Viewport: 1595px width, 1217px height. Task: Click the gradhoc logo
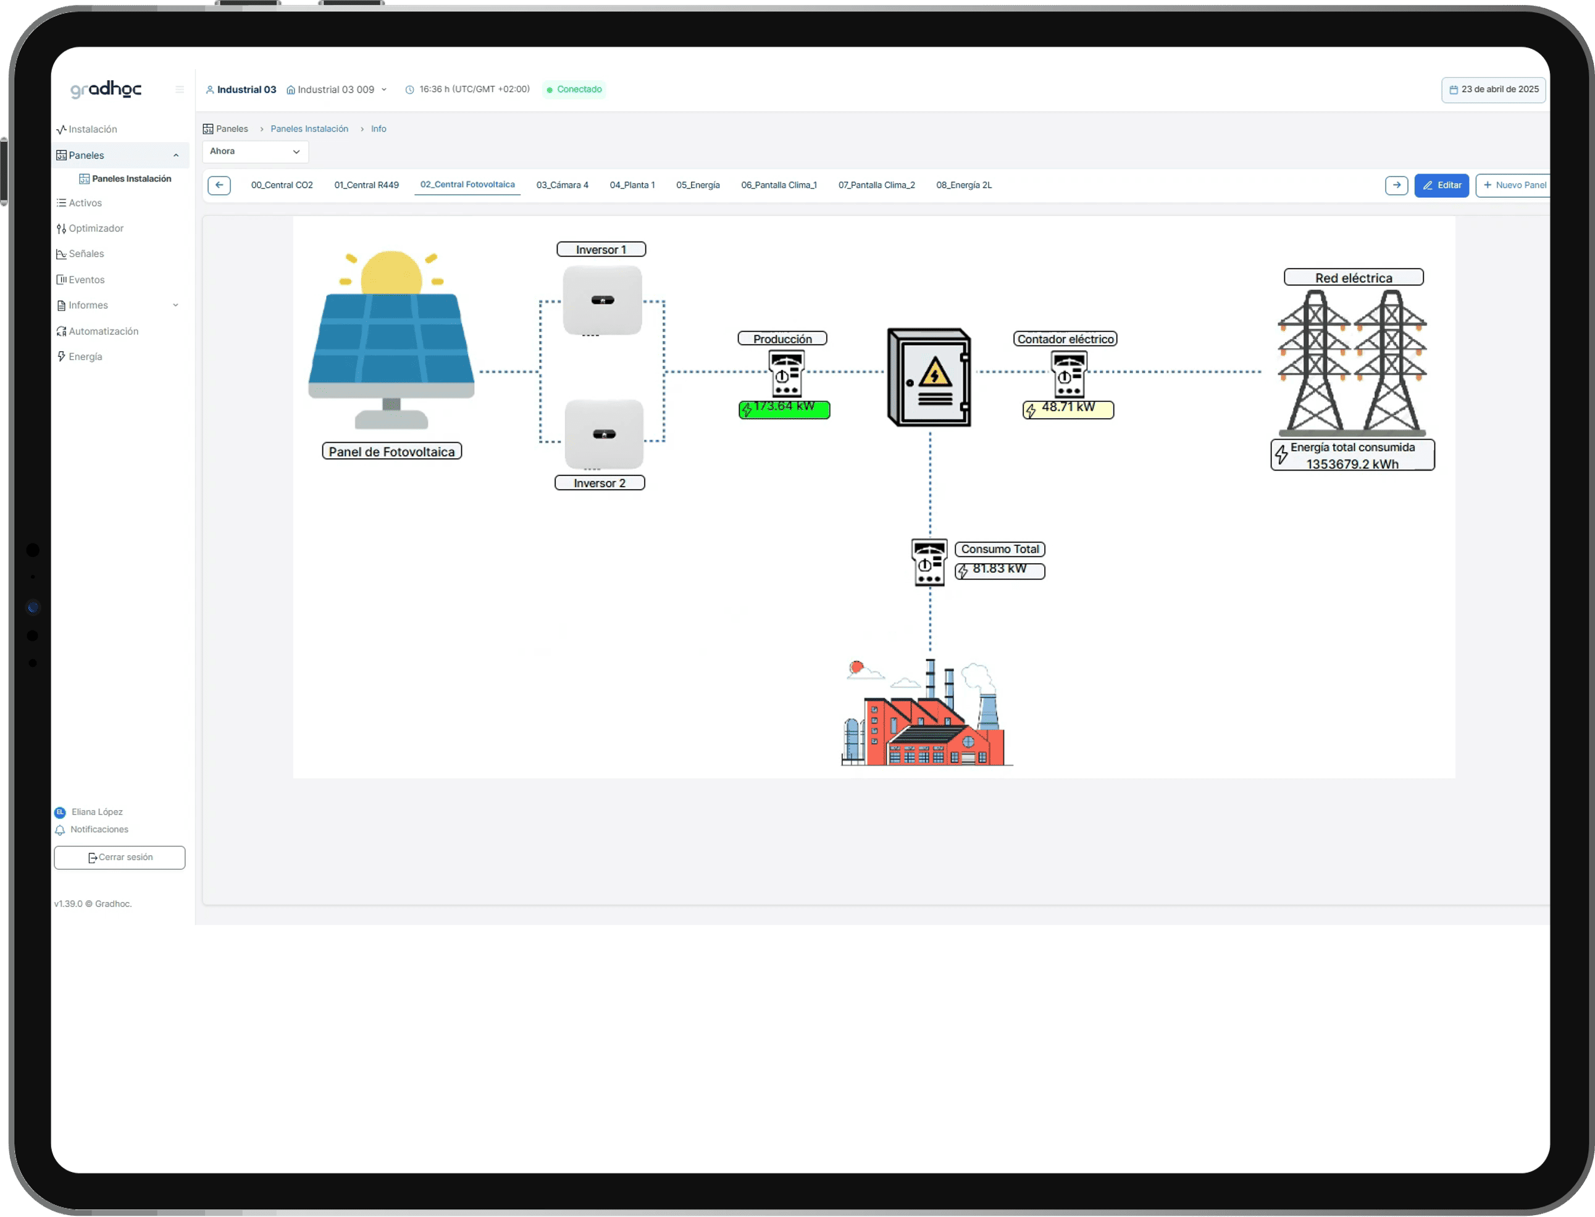coord(106,88)
